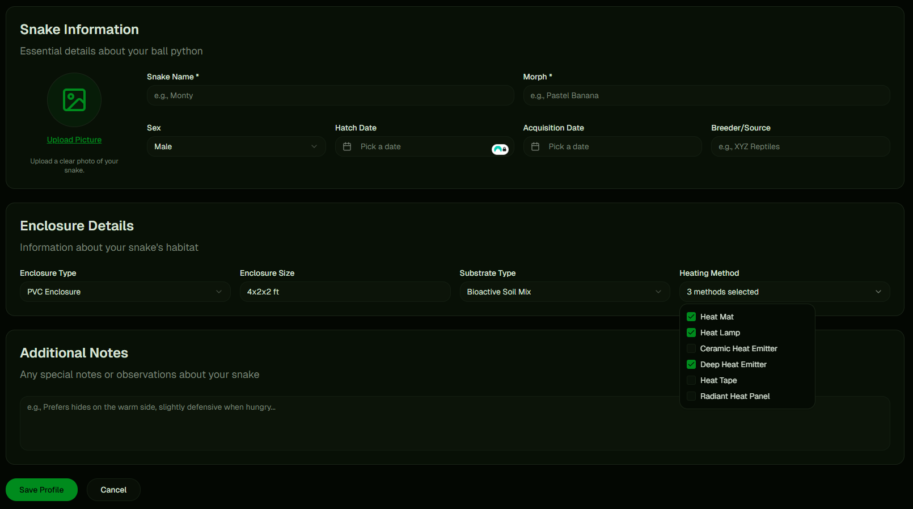Image resolution: width=913 pixels, height=509 pixels.
Task: Click the Upload Picture link
Action: coord(74,140)
